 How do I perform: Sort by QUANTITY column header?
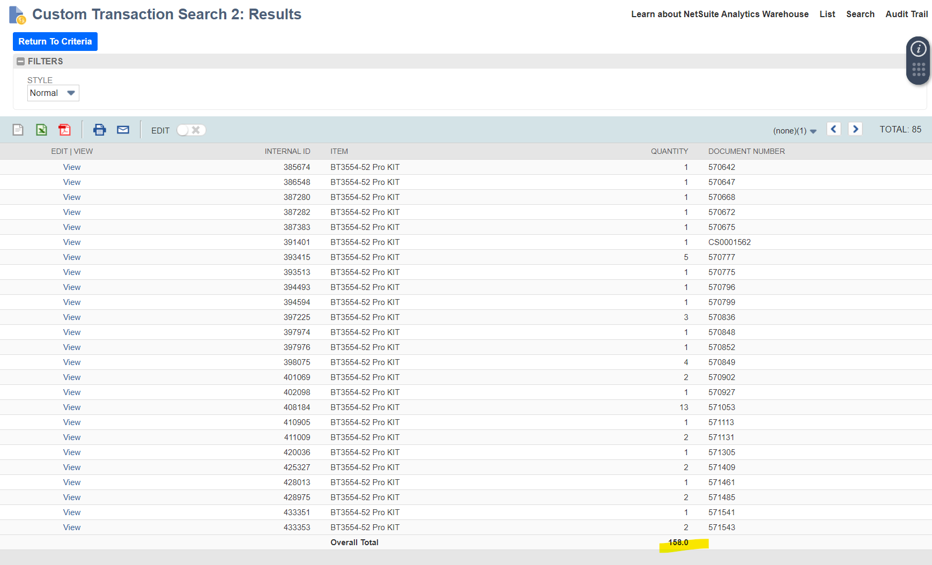point(669,152)
